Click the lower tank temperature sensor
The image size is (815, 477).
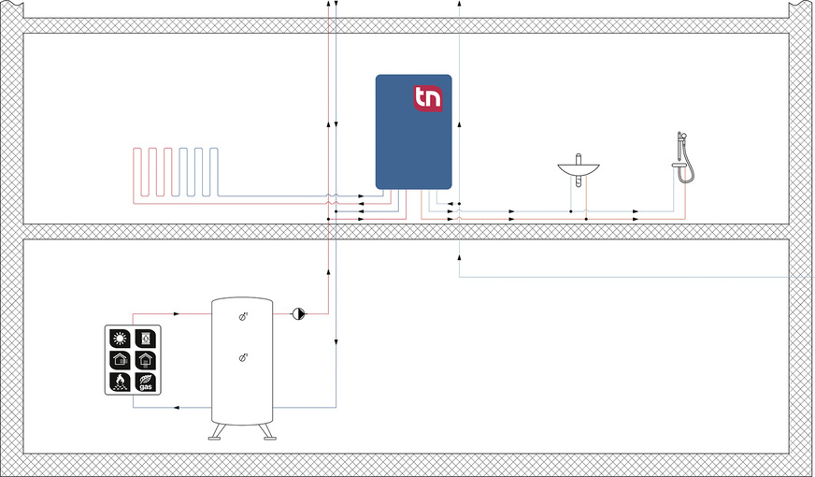click(x=243, y=357)
